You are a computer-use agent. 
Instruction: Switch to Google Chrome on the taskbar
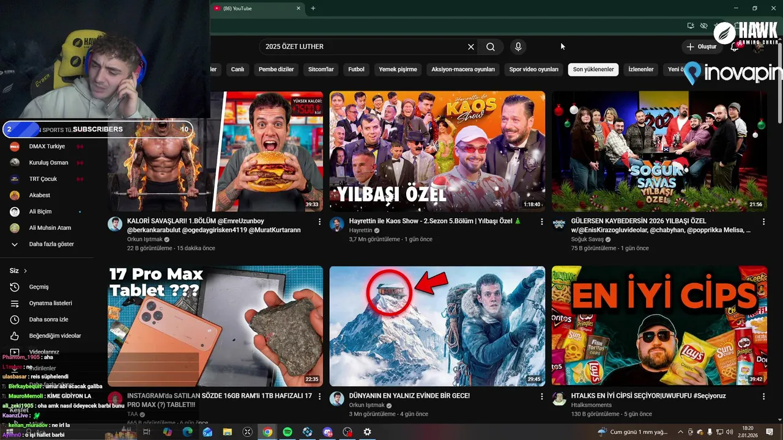click(x=267, y=432)
